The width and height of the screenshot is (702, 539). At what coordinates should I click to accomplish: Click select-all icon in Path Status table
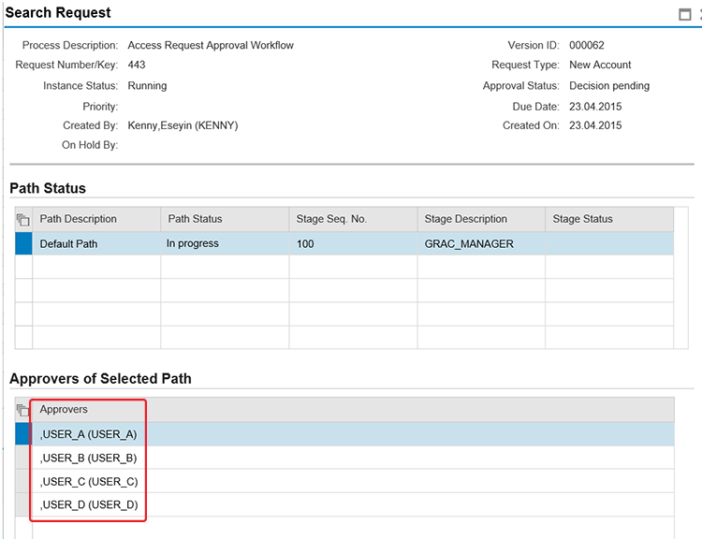pos(23,220)
